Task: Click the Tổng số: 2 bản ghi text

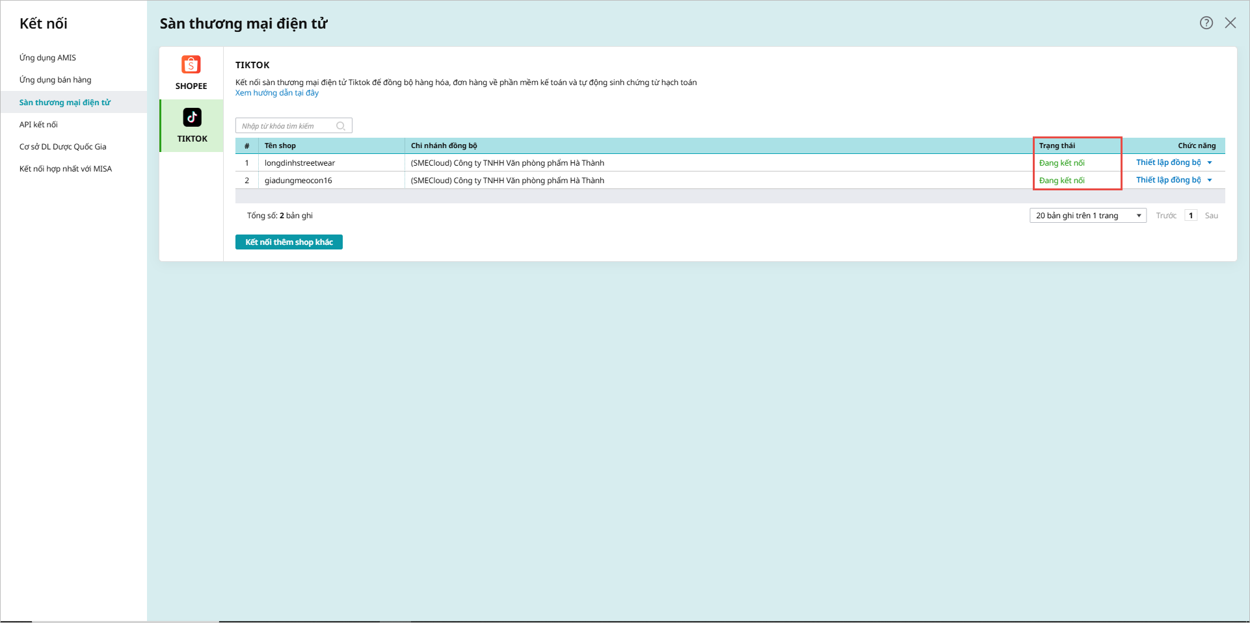Action: 280,216
